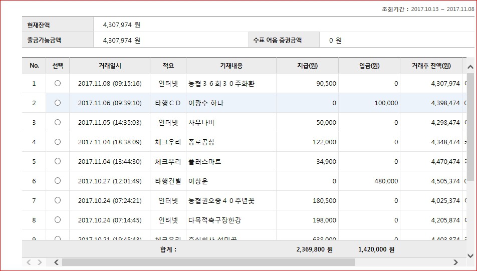Click the balance 4,505,374
The width and height of the screenshot is (477, 271).
[445, 181]
